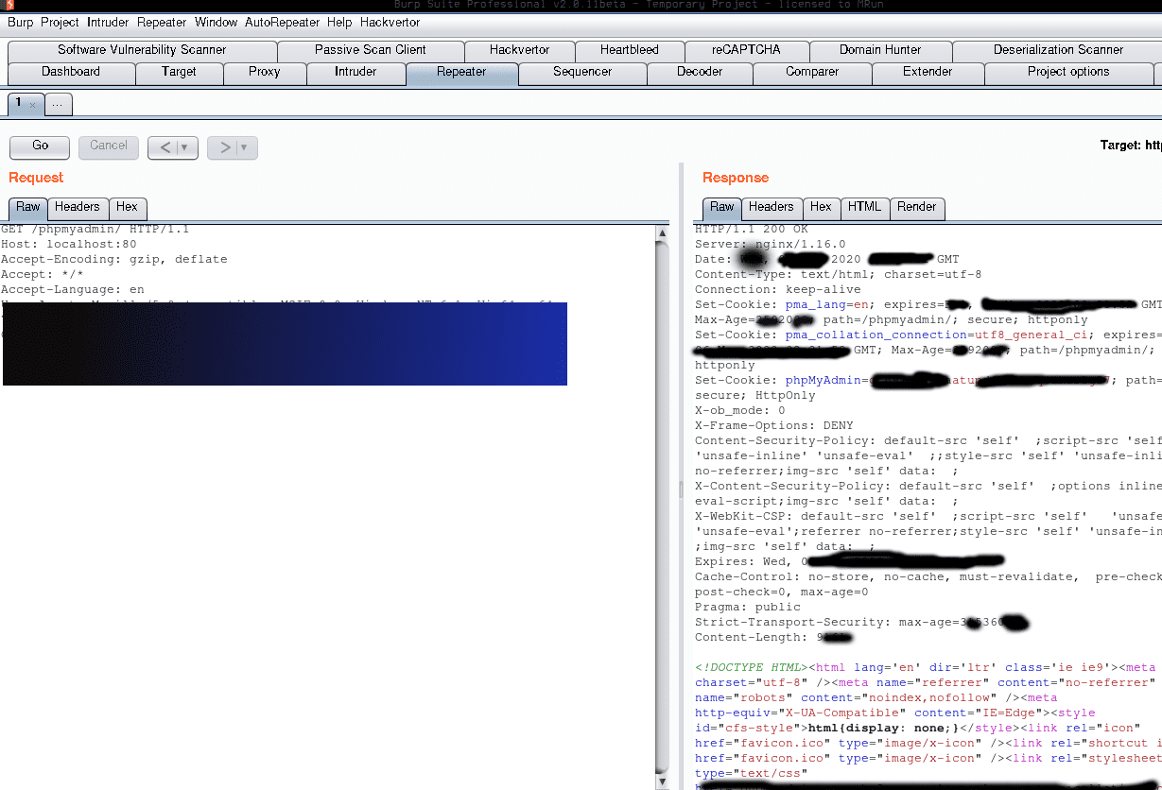Show request Hex view
The image size is (1162, 790).
point(127,207)
